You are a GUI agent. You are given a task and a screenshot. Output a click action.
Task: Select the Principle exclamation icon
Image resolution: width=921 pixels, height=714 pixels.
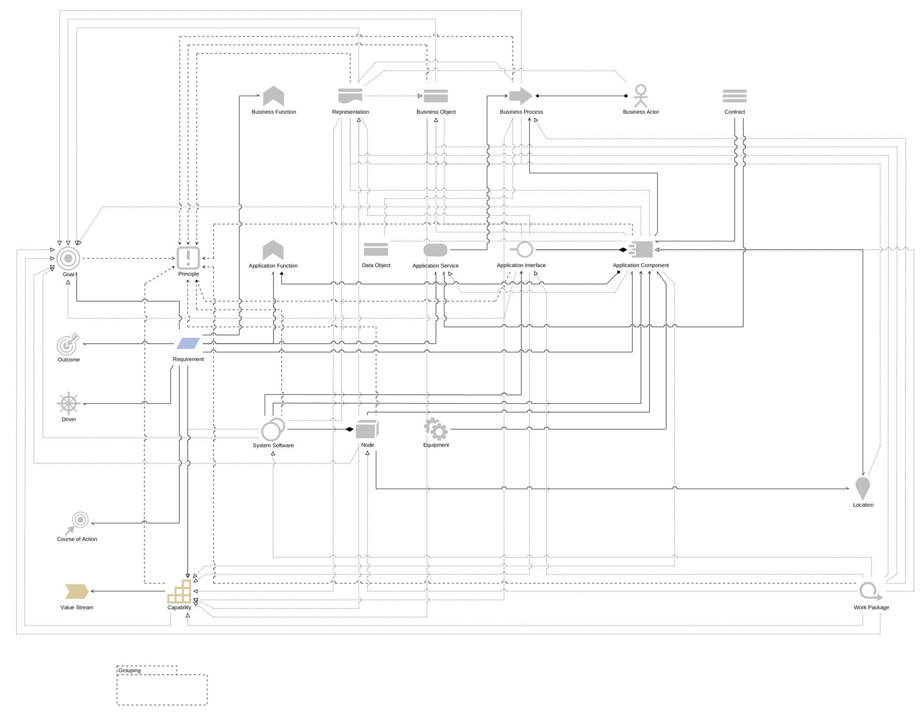187,258
